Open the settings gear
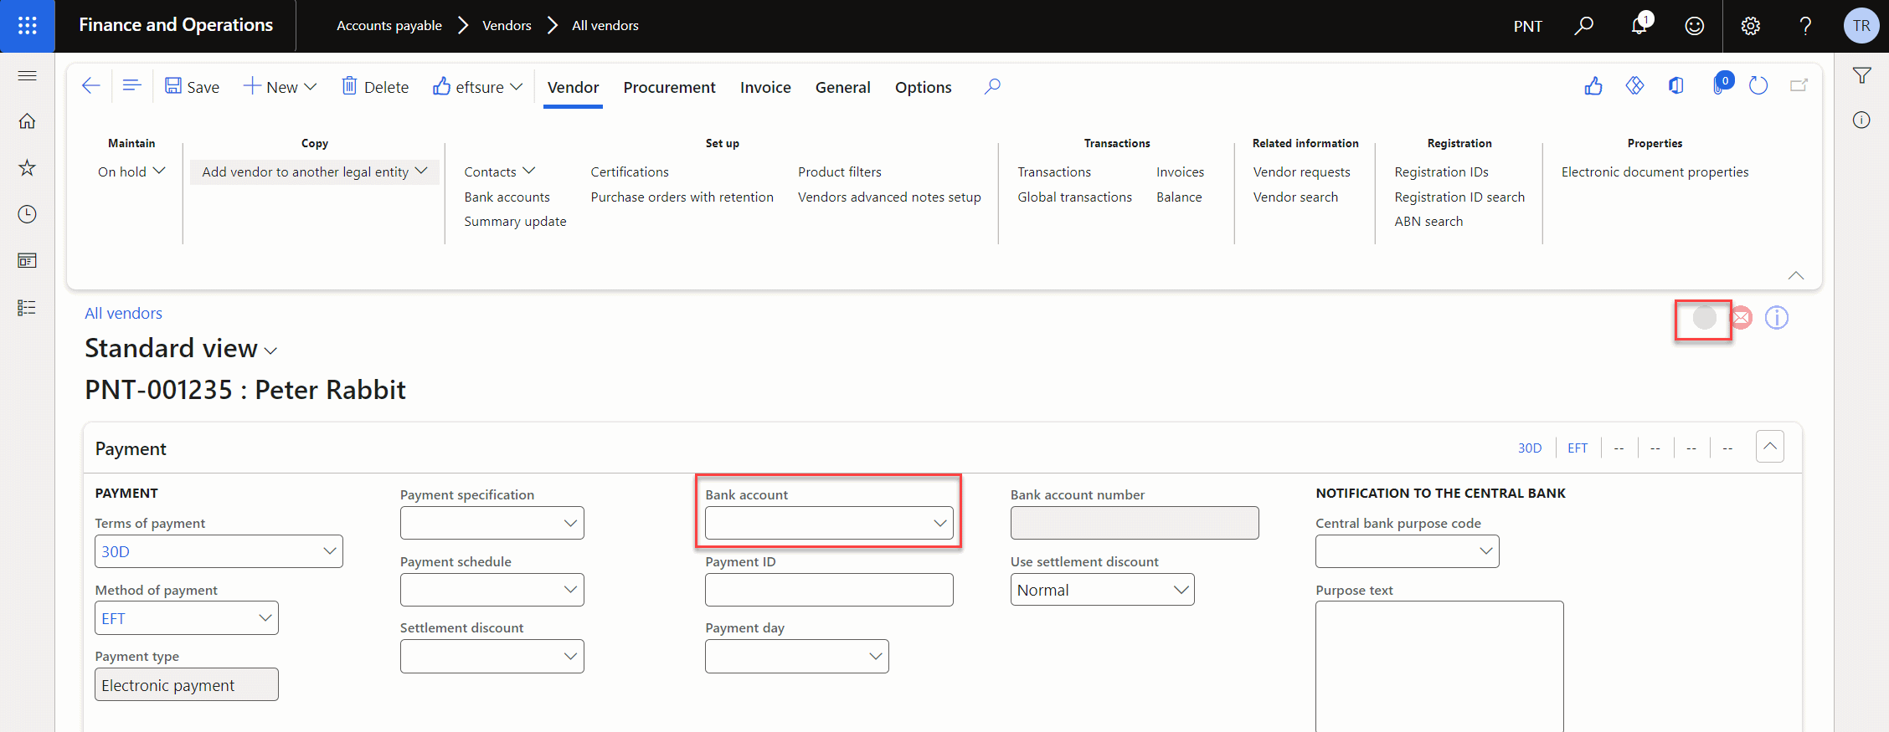The image size is (1889, 732). point(1751,26)
